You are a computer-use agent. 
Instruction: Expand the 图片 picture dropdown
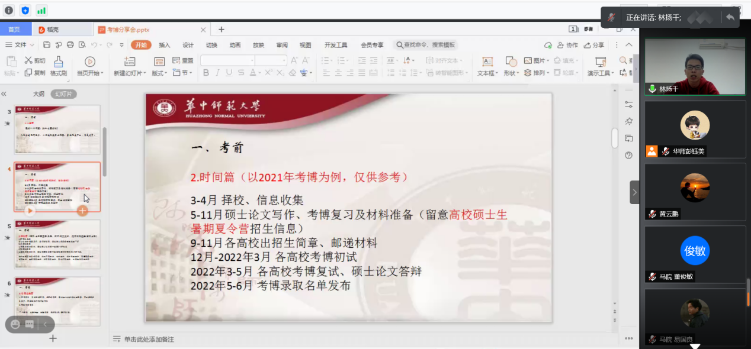point(537,60)
